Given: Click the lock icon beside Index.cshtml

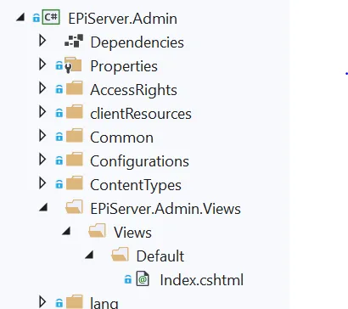Looking at the screenshot, I should tap(128, 279).
